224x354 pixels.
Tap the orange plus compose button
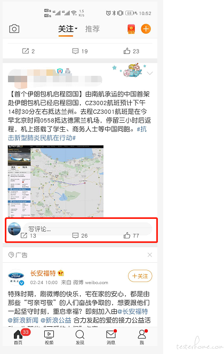click(x=146, y=29)
